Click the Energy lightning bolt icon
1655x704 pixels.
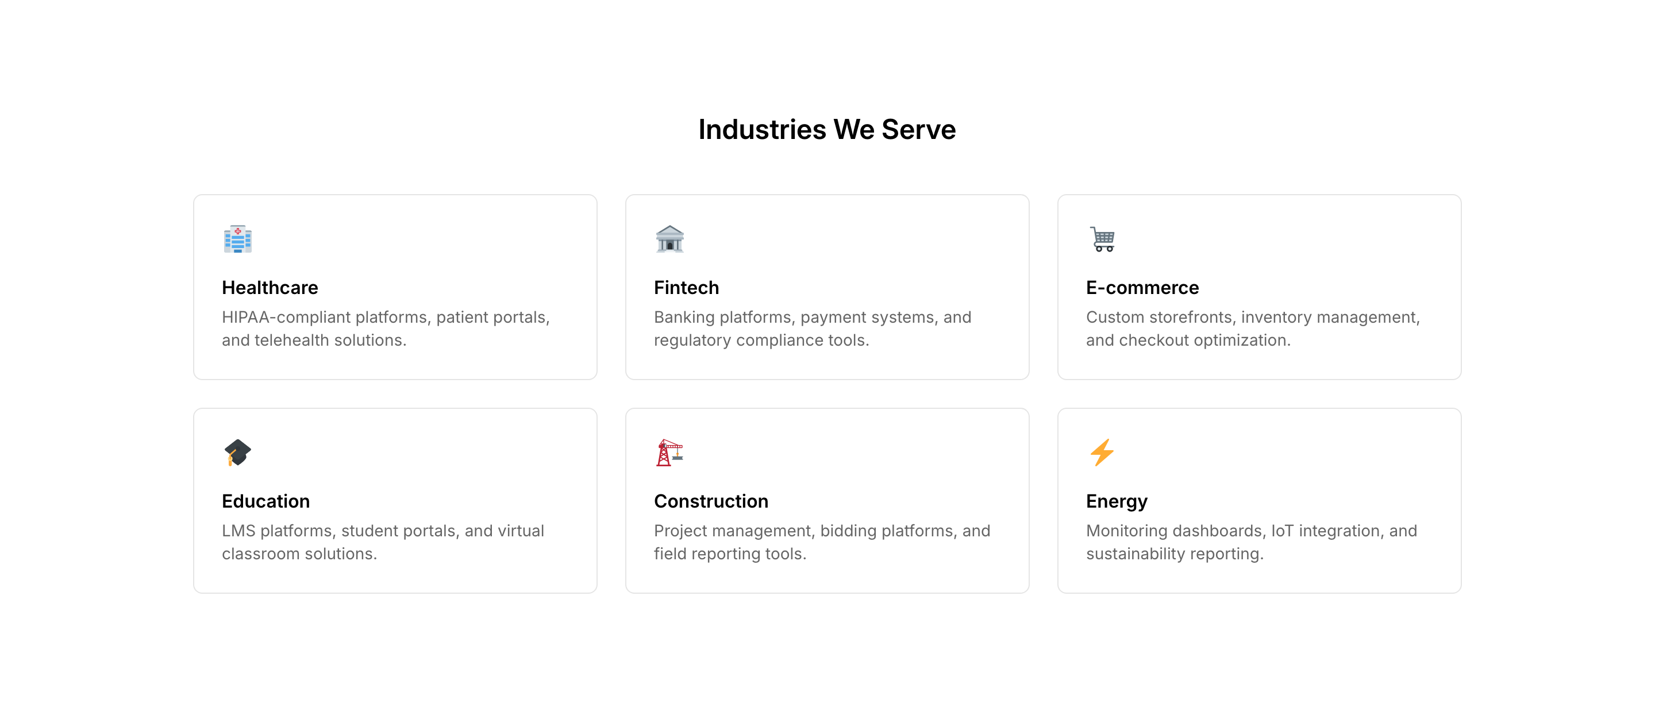point(1103,452)
